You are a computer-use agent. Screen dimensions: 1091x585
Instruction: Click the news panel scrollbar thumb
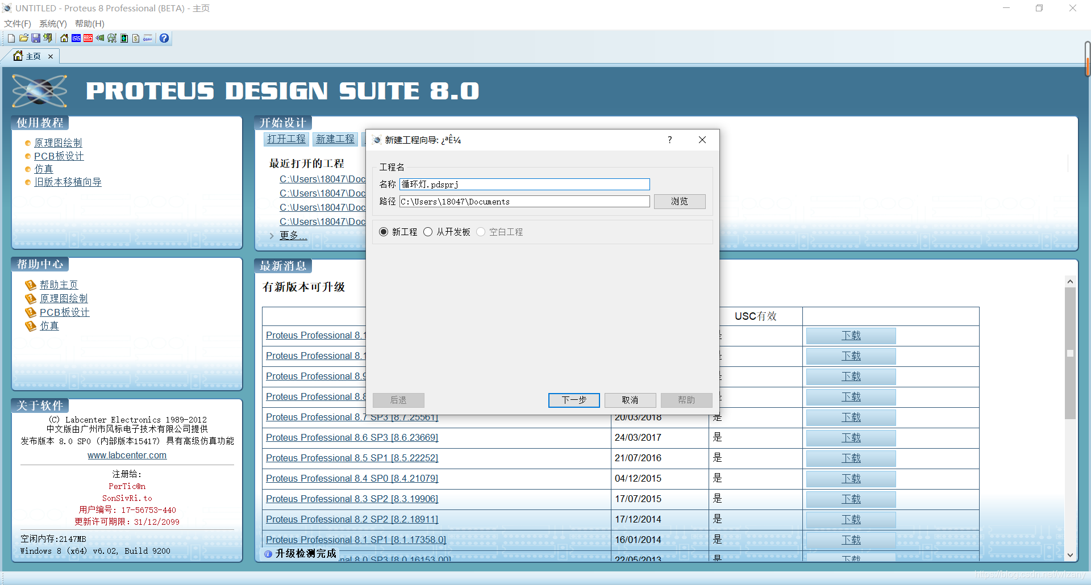tap(1070, 353)
